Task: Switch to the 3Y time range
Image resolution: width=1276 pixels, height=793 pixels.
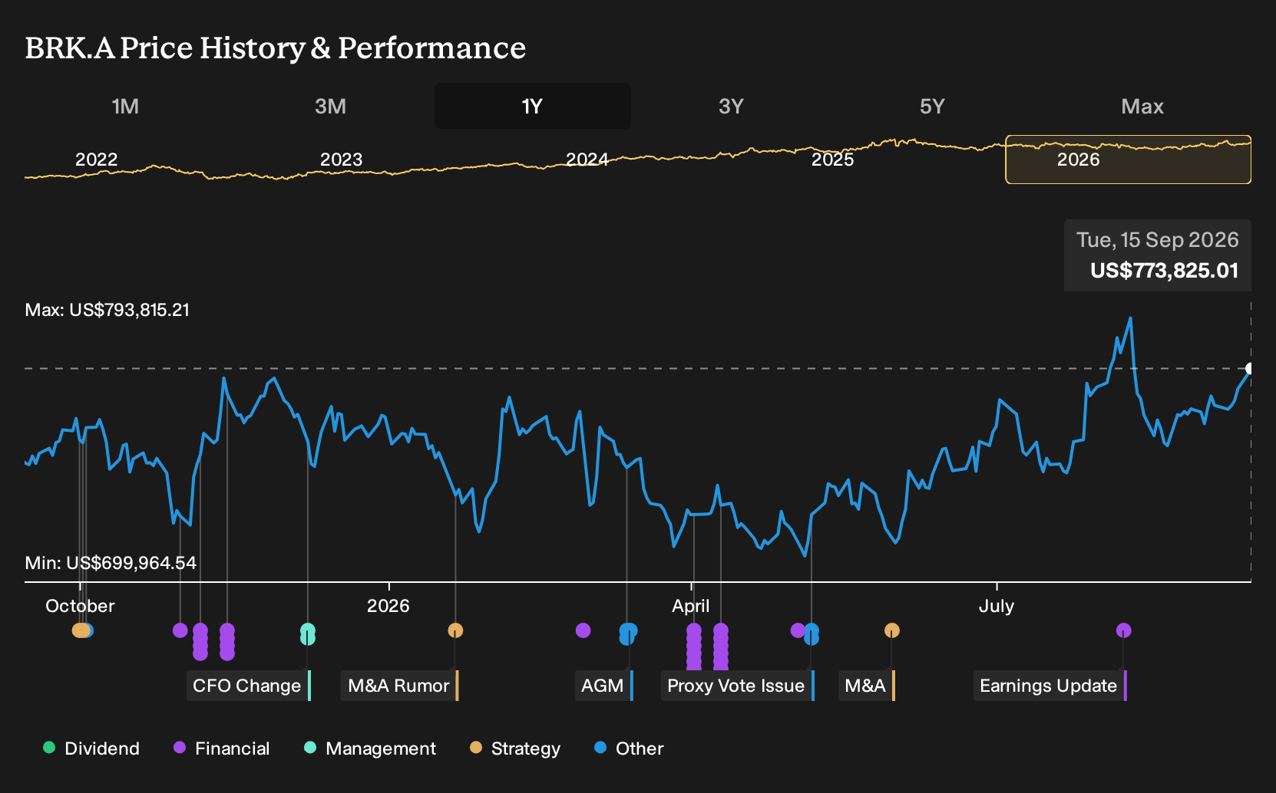Action: (x=731, y=106)
